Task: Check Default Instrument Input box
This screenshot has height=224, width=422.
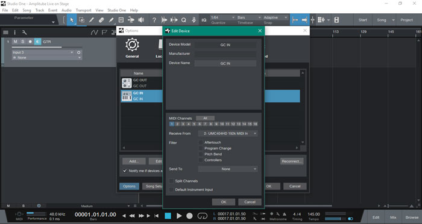Action: point(171,190)
